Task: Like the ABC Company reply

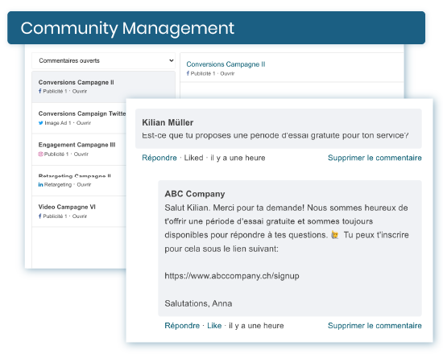Action: point(214,326)
